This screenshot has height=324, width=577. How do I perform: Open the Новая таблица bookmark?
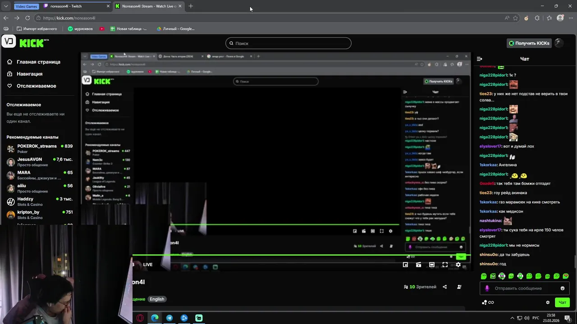(x=128, y=29)
